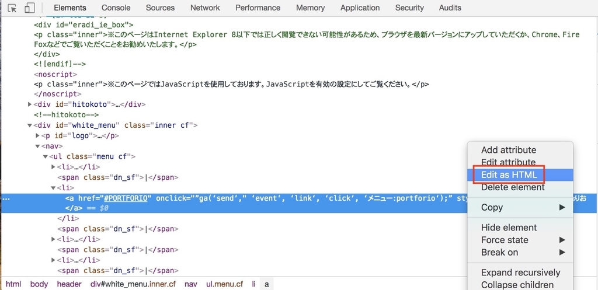Collapse the open li node containing the anchor
Screen dimensions: 598x290
coord(53,188)
